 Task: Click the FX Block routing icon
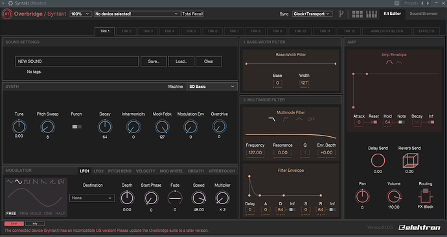(426, 196)
